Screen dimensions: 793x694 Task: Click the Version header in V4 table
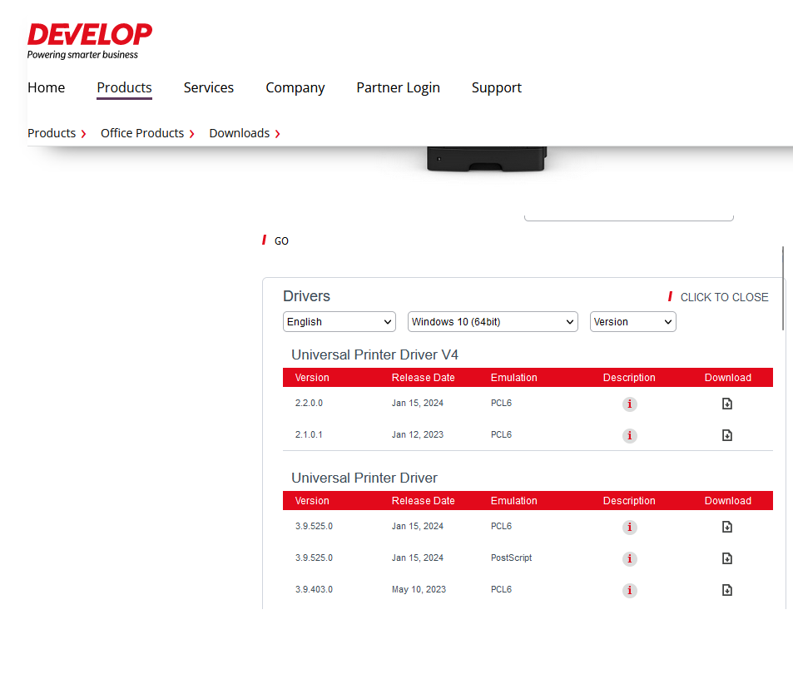[312, 377]
